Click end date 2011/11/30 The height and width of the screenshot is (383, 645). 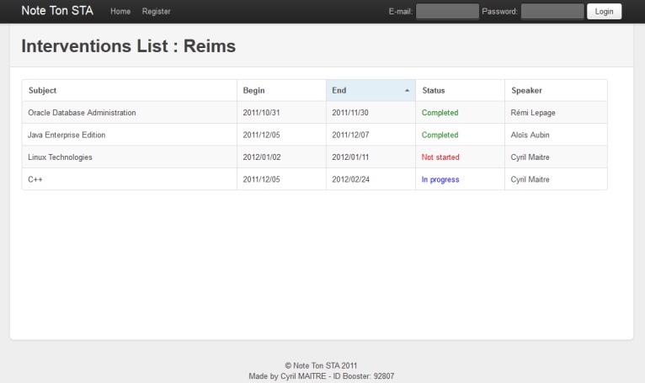pyautogui.click(x=350, y=113)
